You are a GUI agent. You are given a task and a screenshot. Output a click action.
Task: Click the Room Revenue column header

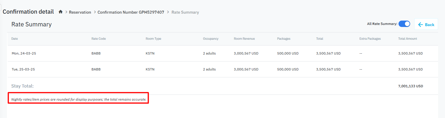(244, 39)
